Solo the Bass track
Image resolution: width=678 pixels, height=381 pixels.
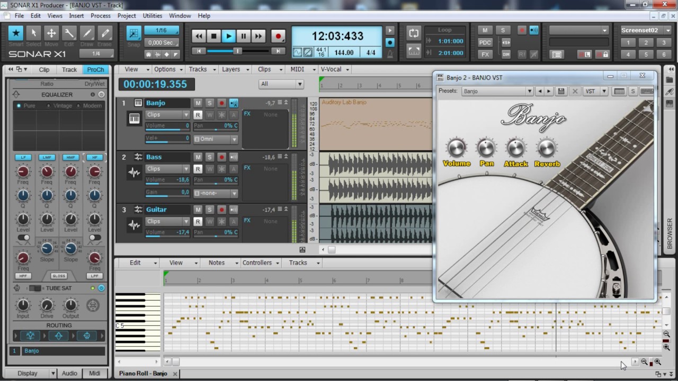coord(209,157)
